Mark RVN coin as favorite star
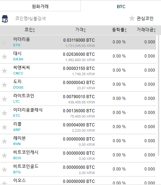This screenshot has width=161, height=185. (5, 141)
